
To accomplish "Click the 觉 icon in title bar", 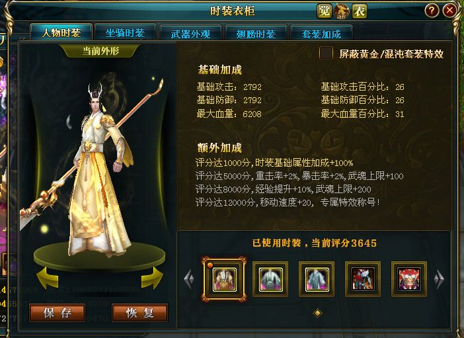I will tap(325, 11).
